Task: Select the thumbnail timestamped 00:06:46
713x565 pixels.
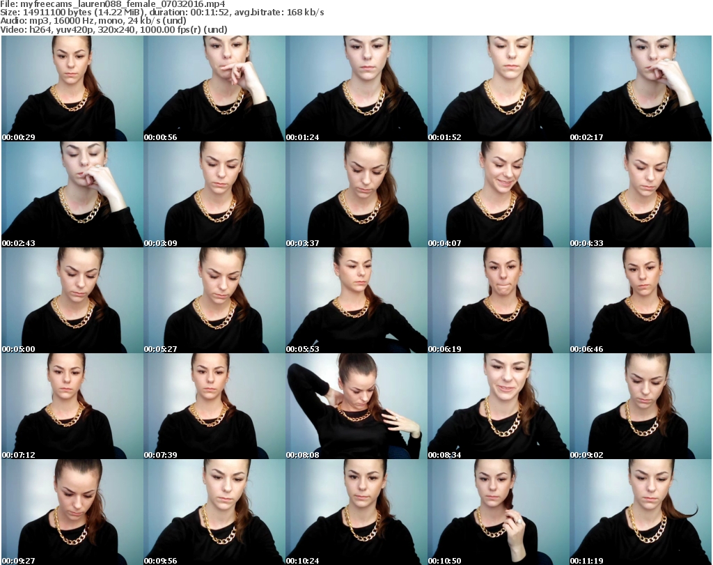Action: click(x=641, y=301)
